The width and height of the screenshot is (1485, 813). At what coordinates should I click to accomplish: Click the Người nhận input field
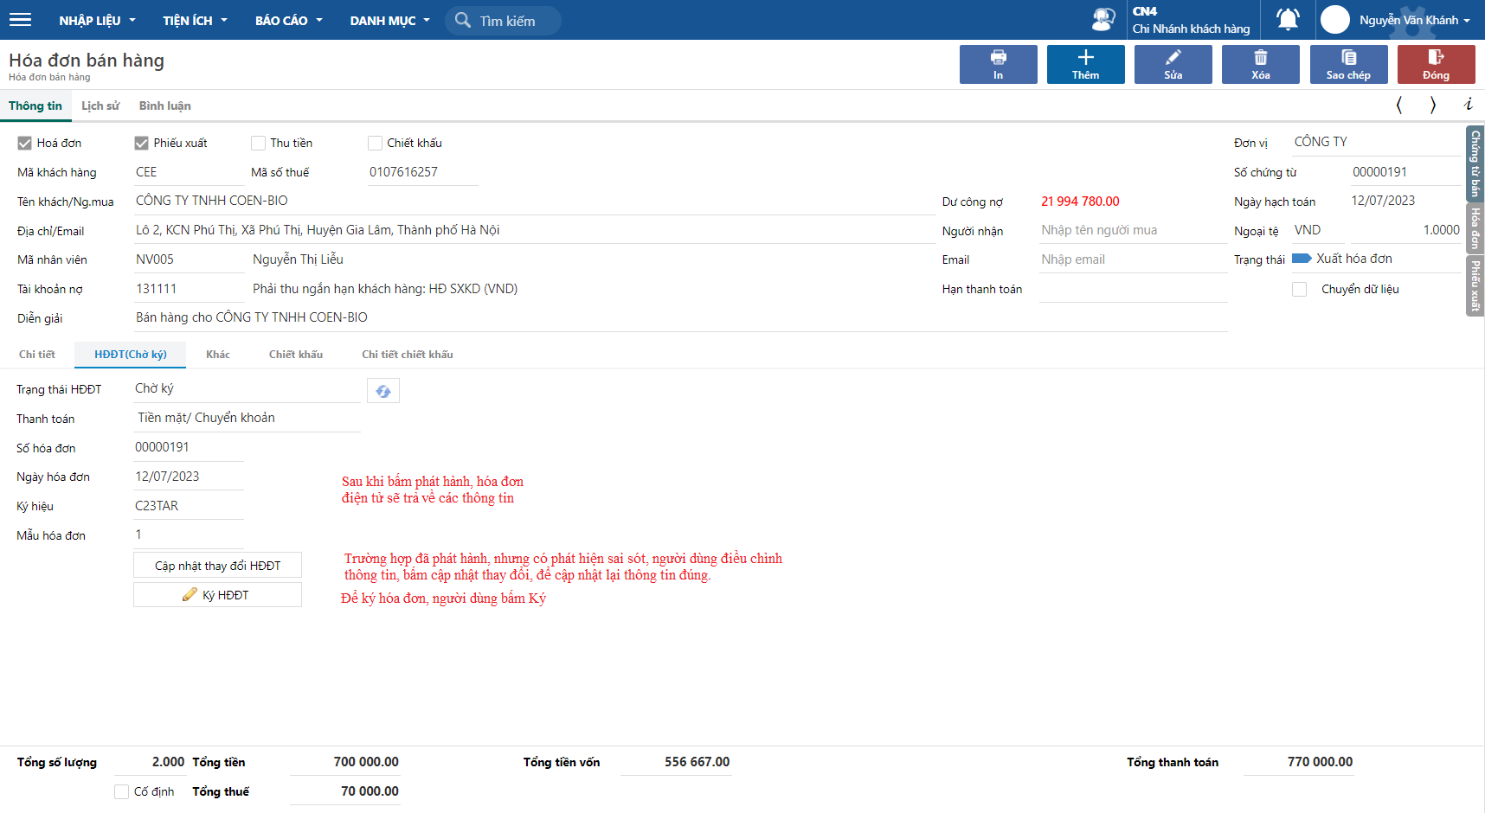(1132, 230)
